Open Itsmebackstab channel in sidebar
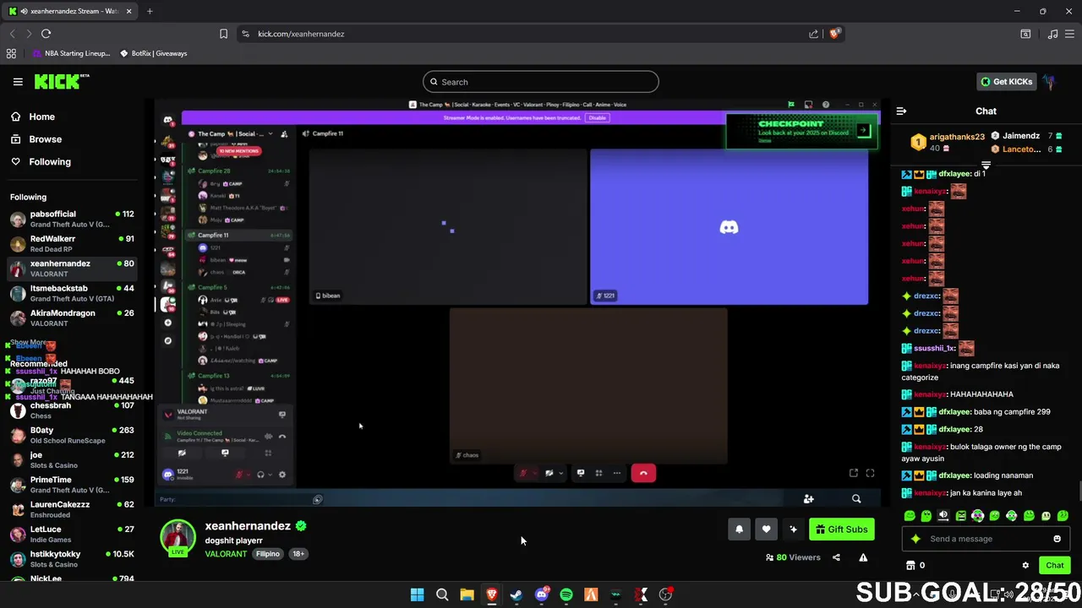This screenshot has width=1082, height=608. pos(72,293)
